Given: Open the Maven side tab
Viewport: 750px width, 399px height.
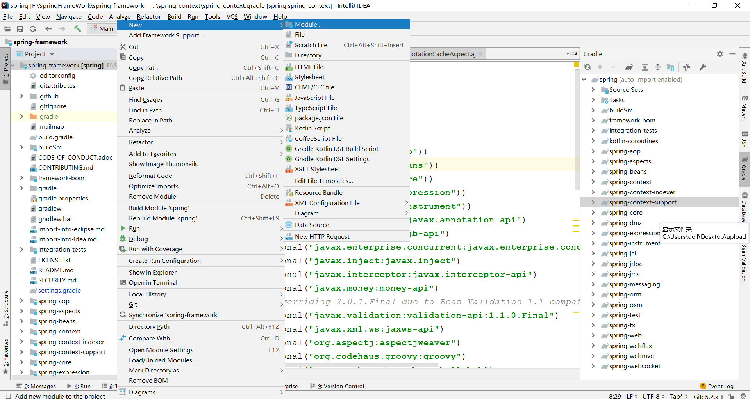Looking at the screenshot, I should (x=744, y=107).
